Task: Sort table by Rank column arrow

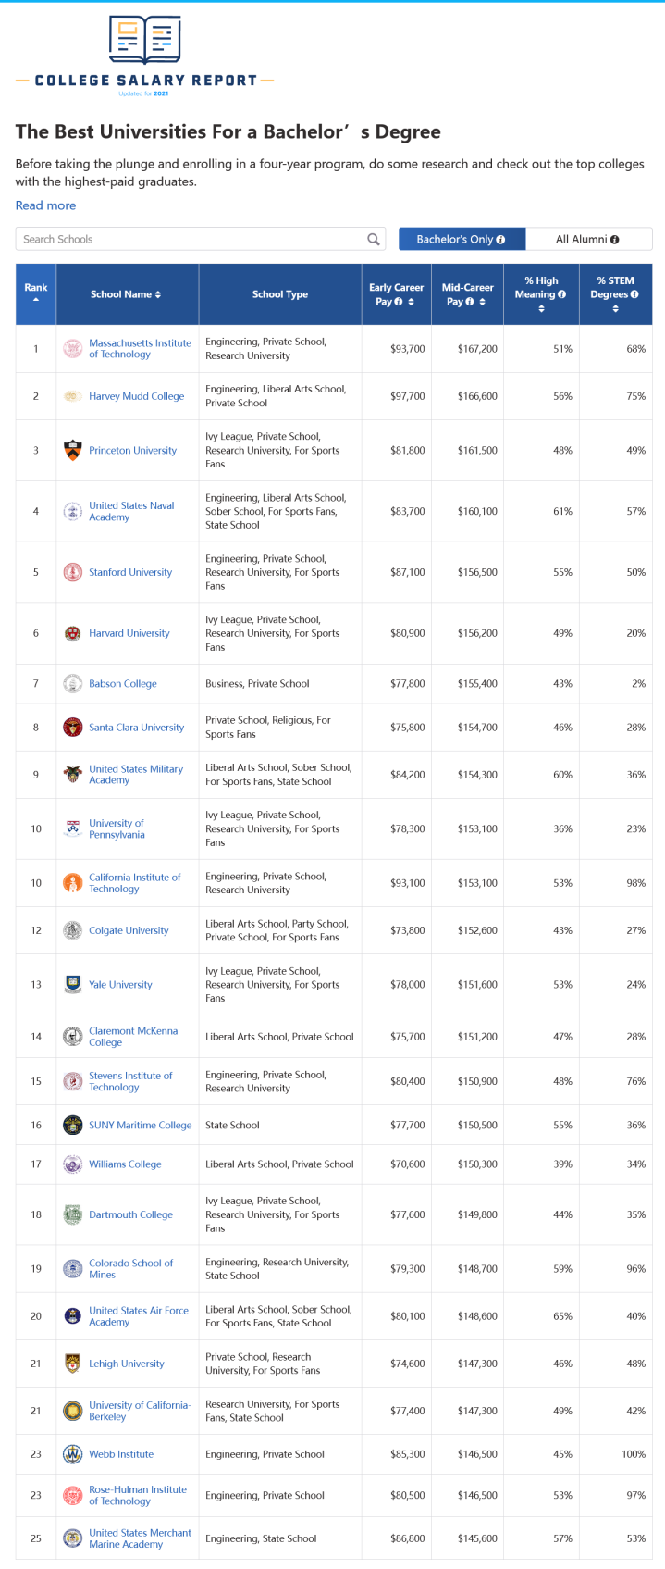Action: click(x=36, y=300)
